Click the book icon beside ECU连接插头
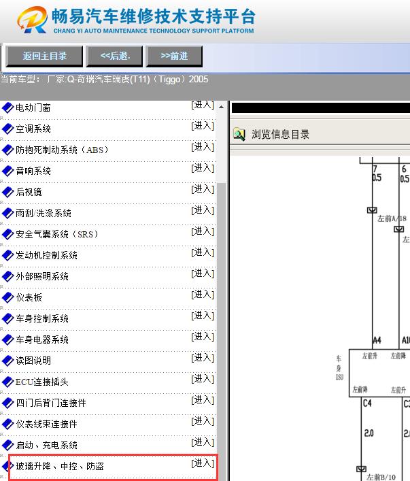The height and width of the screenshot is (481, 410). pos(7,382)
